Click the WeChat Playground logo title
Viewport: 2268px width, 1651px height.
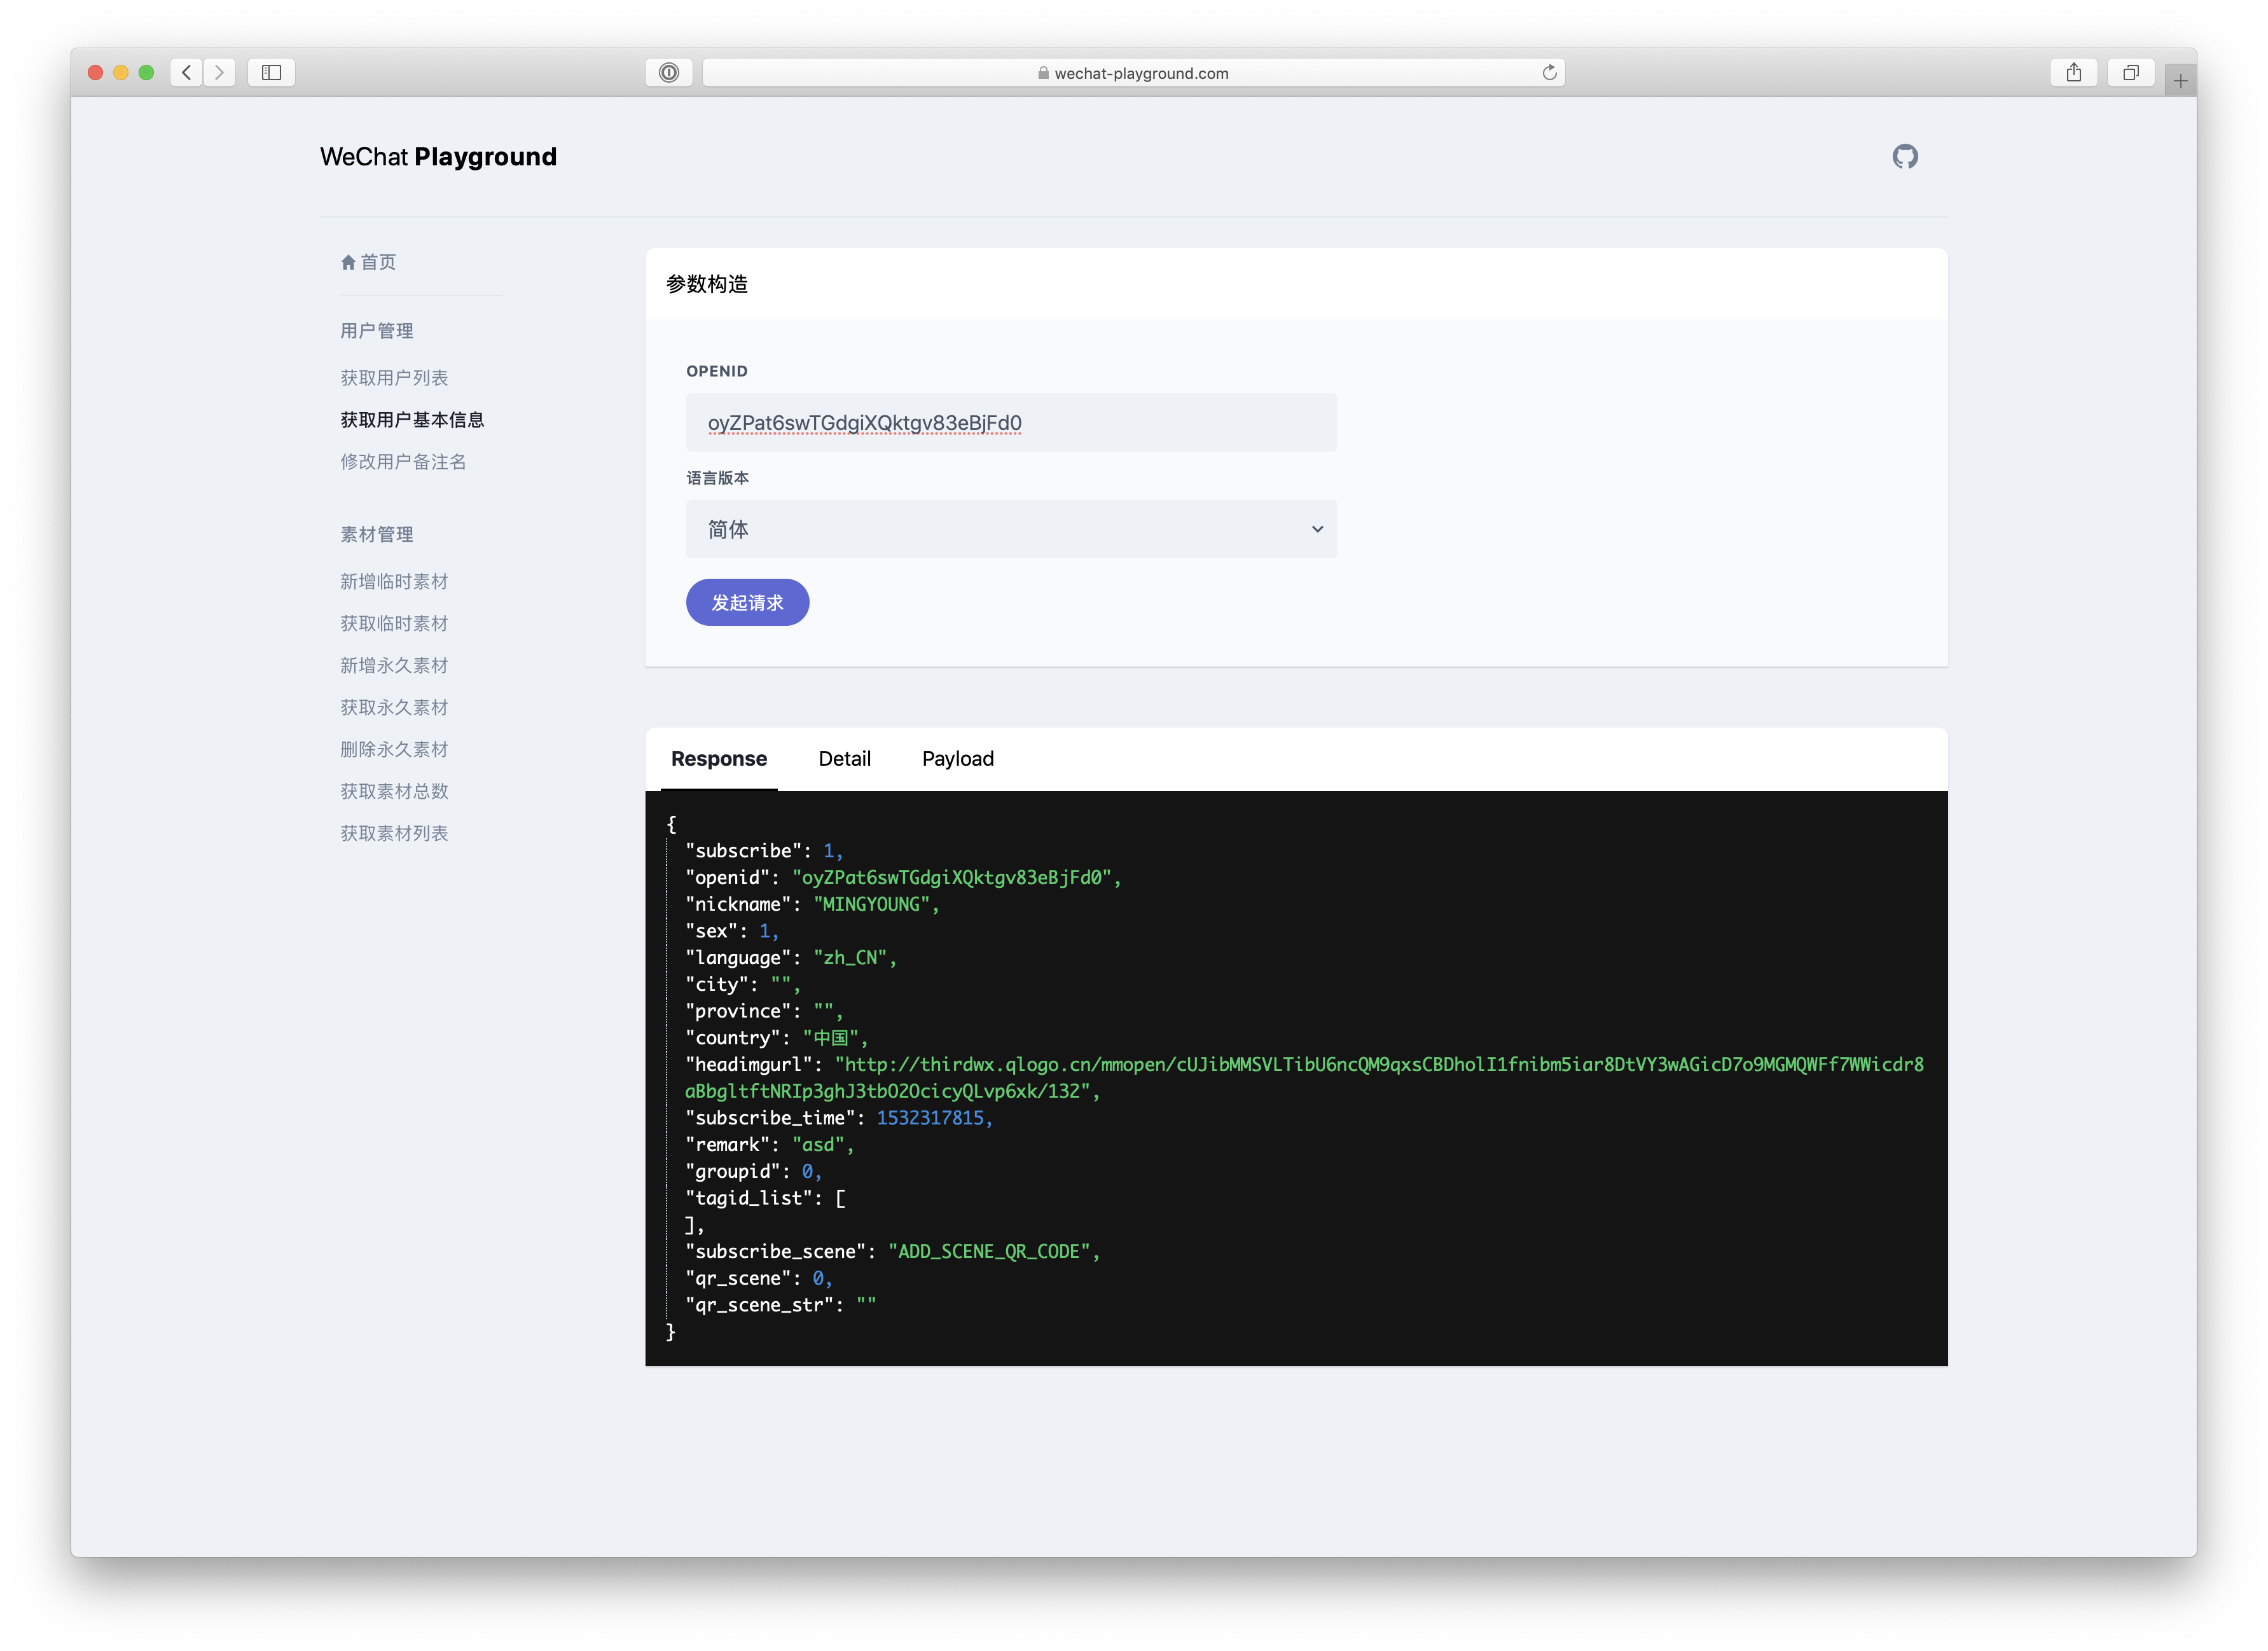438,156
